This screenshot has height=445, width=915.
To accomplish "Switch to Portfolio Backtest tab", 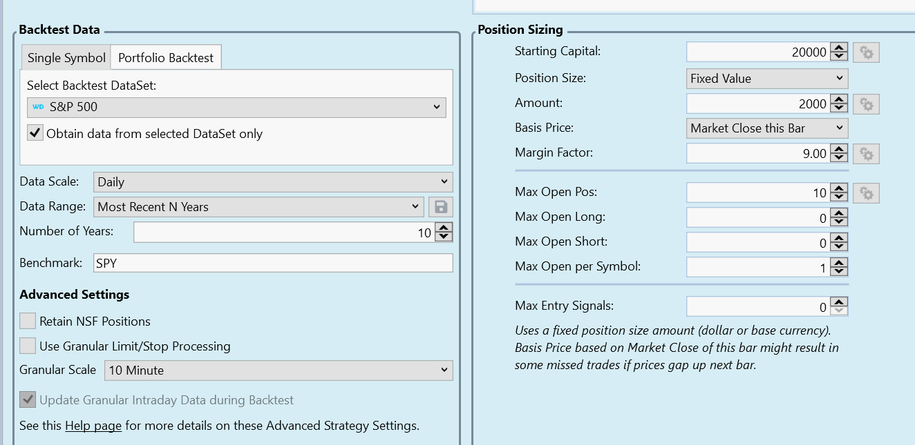I will click(166, 58).
